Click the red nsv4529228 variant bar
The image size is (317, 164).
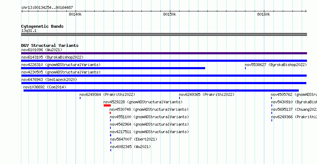click(x=107, y=105)
